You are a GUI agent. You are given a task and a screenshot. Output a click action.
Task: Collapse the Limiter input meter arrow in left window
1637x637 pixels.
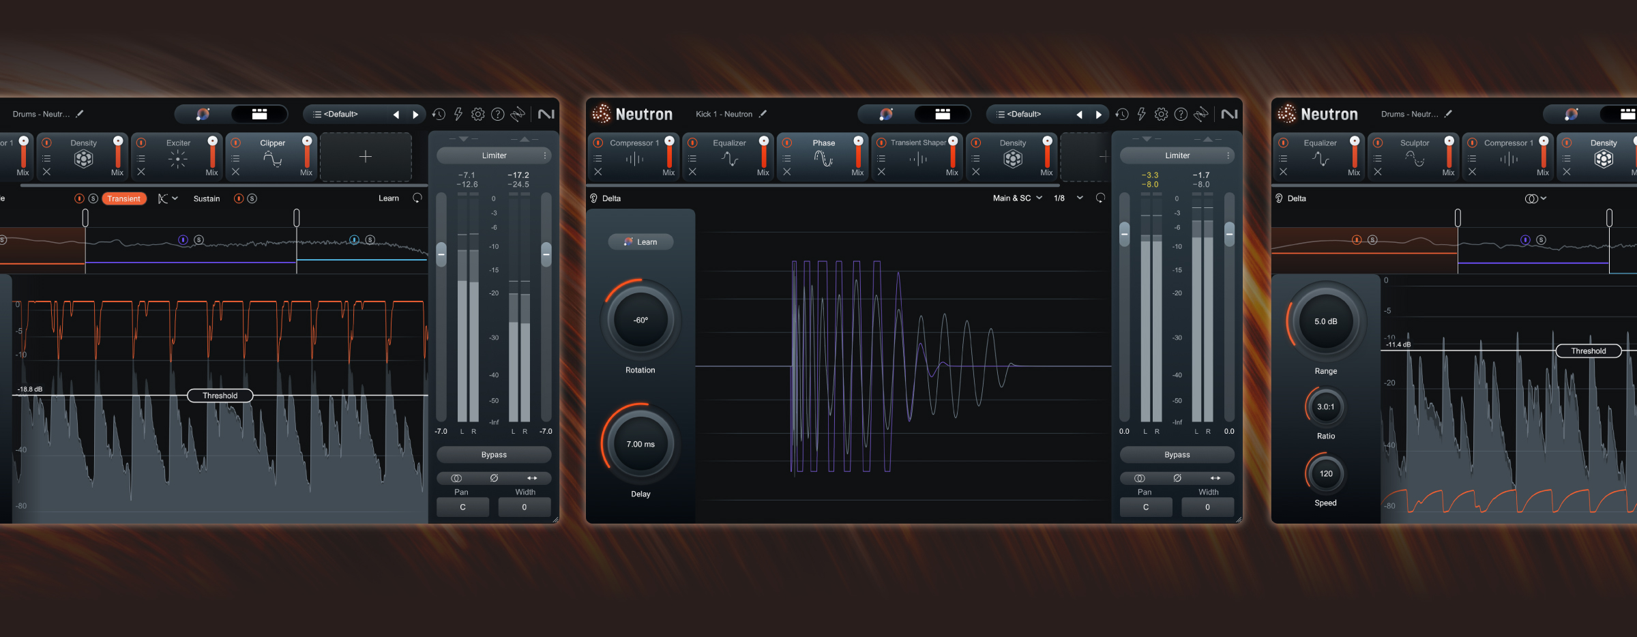pos(464,138)
